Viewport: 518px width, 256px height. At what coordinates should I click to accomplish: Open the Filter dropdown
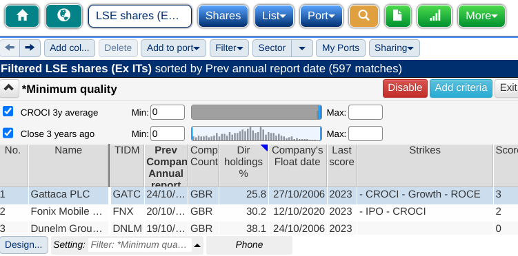[x=229, y=48]
